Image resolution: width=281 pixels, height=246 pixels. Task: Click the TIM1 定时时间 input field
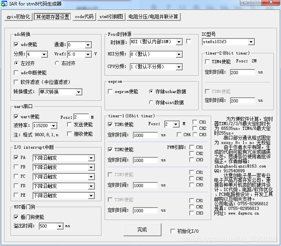click(145, 135)
